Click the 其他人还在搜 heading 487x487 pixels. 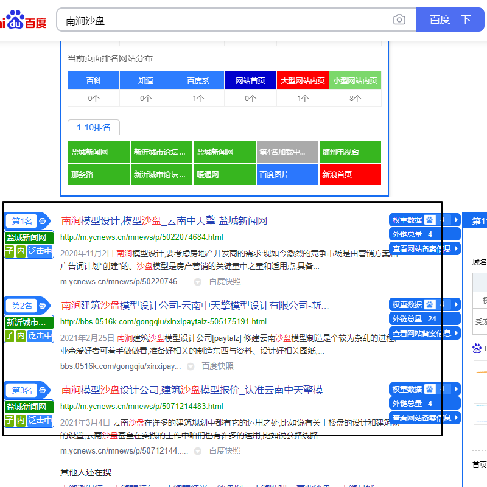coord(86,472)
